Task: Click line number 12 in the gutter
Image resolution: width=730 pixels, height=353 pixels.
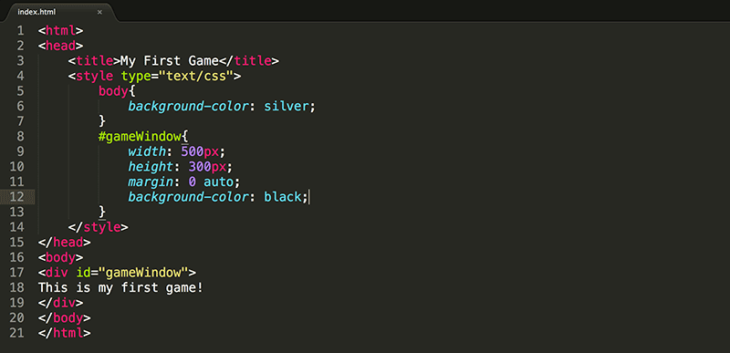Action: tap(16, 197)
